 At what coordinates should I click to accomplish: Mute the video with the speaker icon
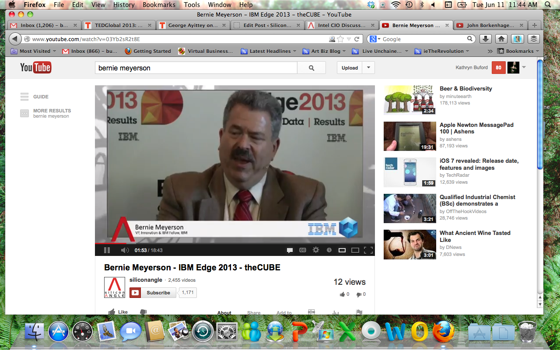[125, 250]
